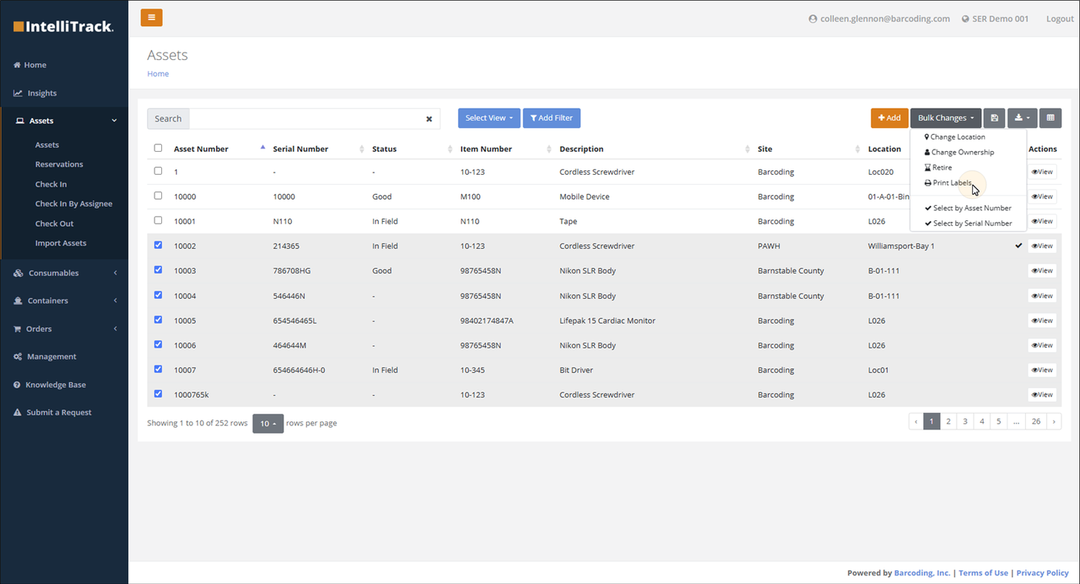This screenshot has width=1080, height=584.
Task: Click the orange Add button
Action: coord(889,118)
